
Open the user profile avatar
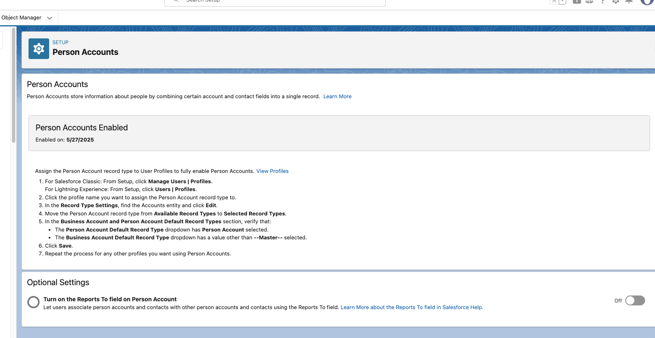[647, 2]
